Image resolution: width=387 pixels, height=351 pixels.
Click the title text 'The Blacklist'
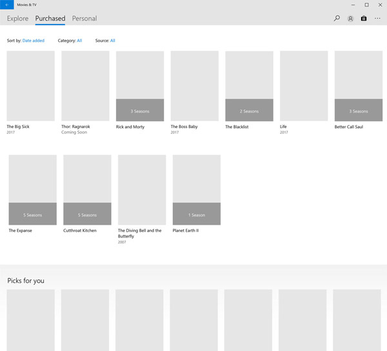[237, 127]
